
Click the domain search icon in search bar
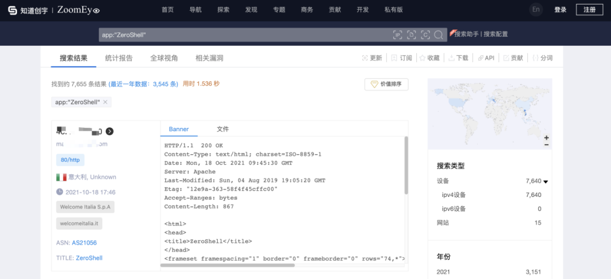411,35
